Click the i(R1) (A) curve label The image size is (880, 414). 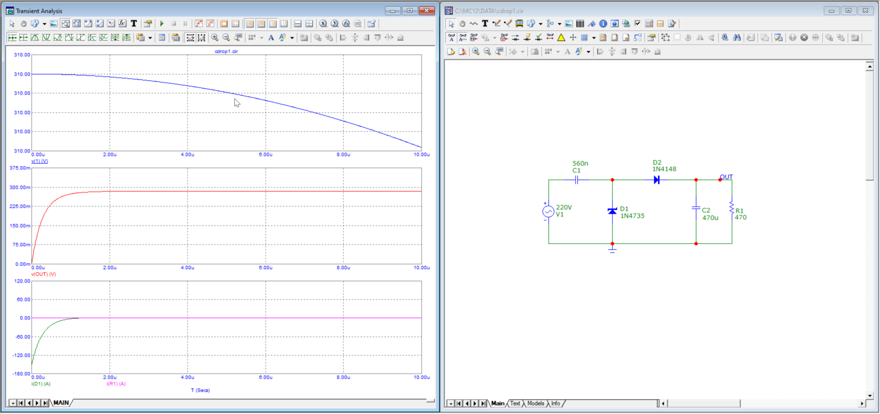click(x=116, y=384)
